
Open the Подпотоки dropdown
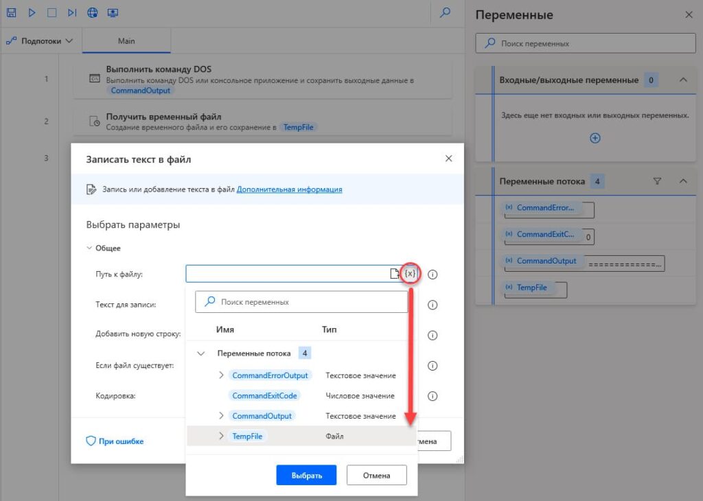40,41
